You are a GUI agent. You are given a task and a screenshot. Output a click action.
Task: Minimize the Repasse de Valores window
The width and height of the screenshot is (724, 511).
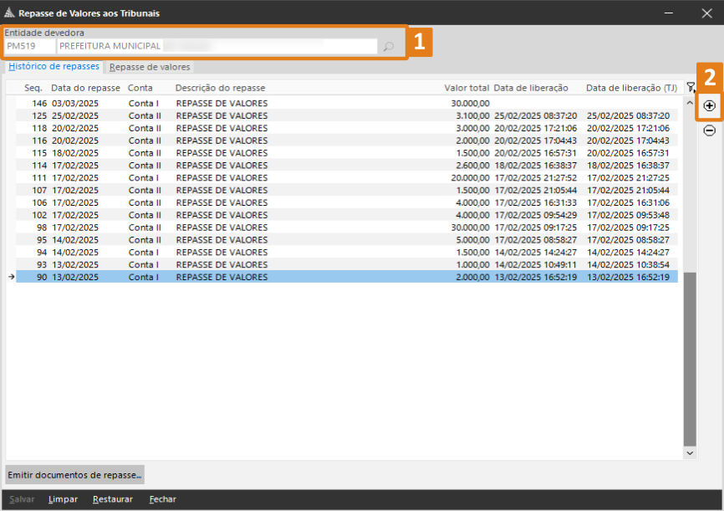tap(668, 13)
